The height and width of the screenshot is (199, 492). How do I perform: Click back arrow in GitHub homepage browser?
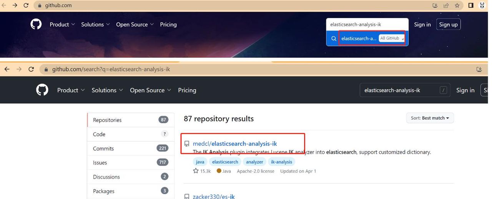(x=3, y=5)
